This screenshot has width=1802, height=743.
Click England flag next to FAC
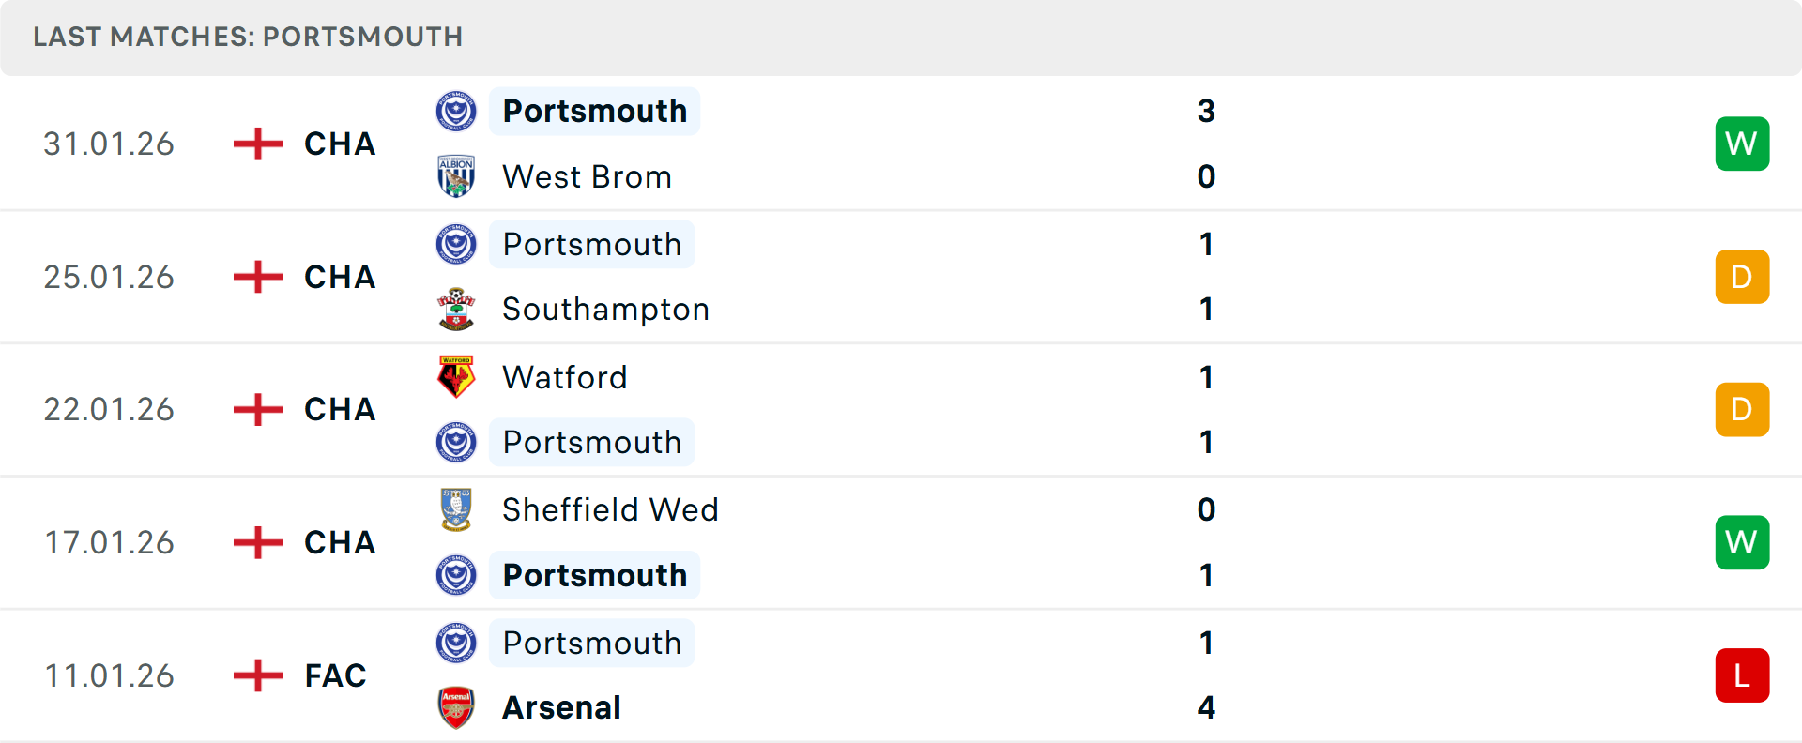(258, 675)
